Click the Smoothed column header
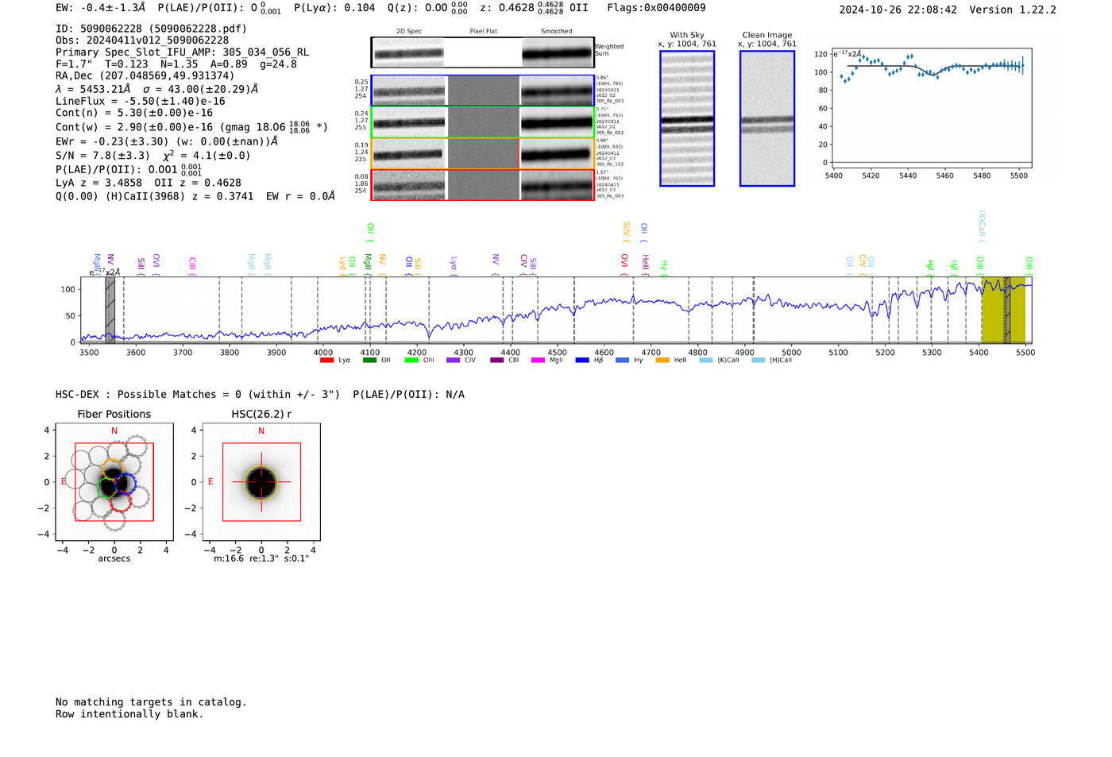Viewport: 1112px width, 757px height. (x=557, y=32)
